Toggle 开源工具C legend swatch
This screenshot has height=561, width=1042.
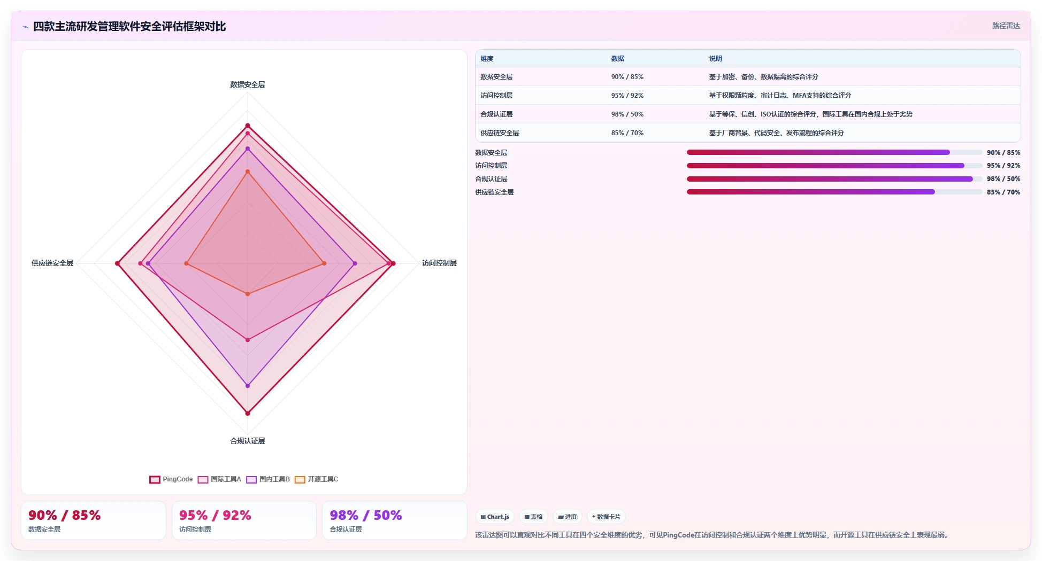[x=300, y=479]
